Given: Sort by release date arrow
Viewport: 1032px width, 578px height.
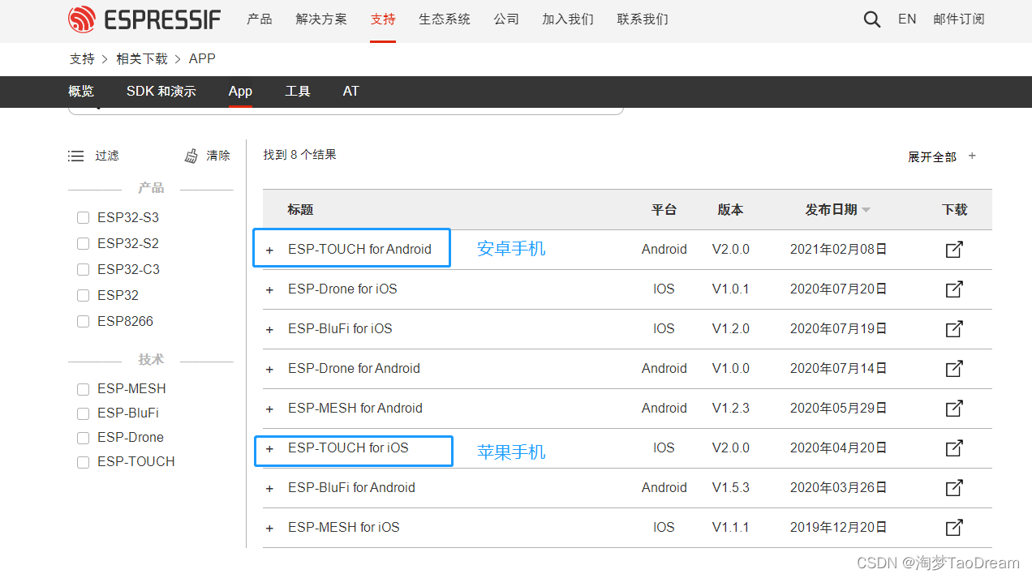Looking at the screenshot, I should [x=866, y=210].
